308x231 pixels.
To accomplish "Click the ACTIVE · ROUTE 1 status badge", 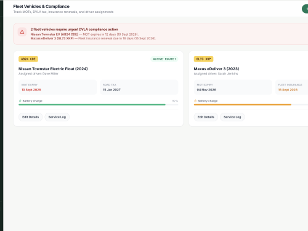I will pos(164,59).
